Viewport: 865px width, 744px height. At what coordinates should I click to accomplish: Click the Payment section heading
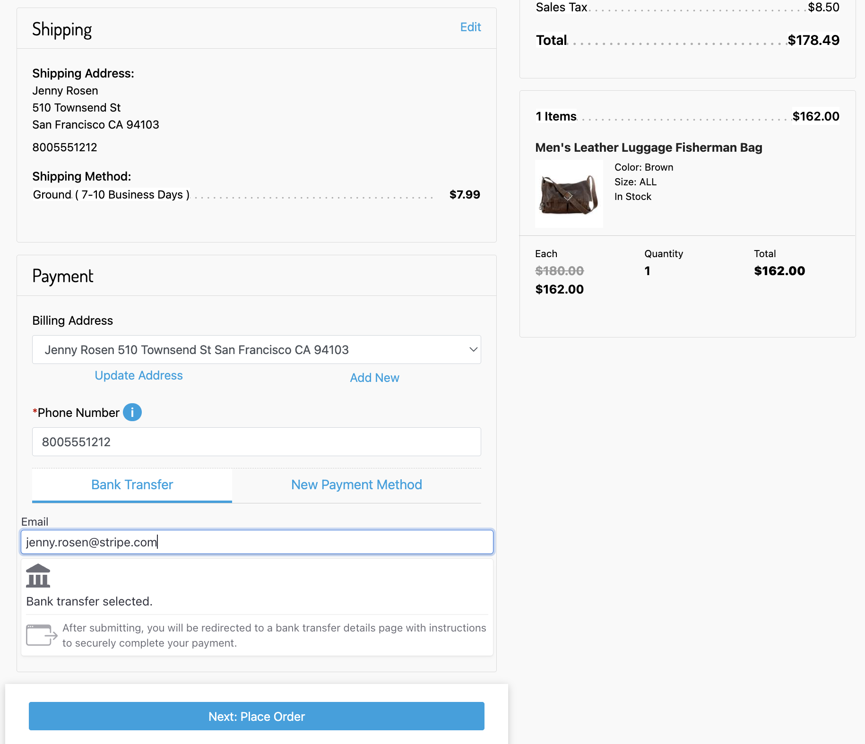click(x=63, y=276)
